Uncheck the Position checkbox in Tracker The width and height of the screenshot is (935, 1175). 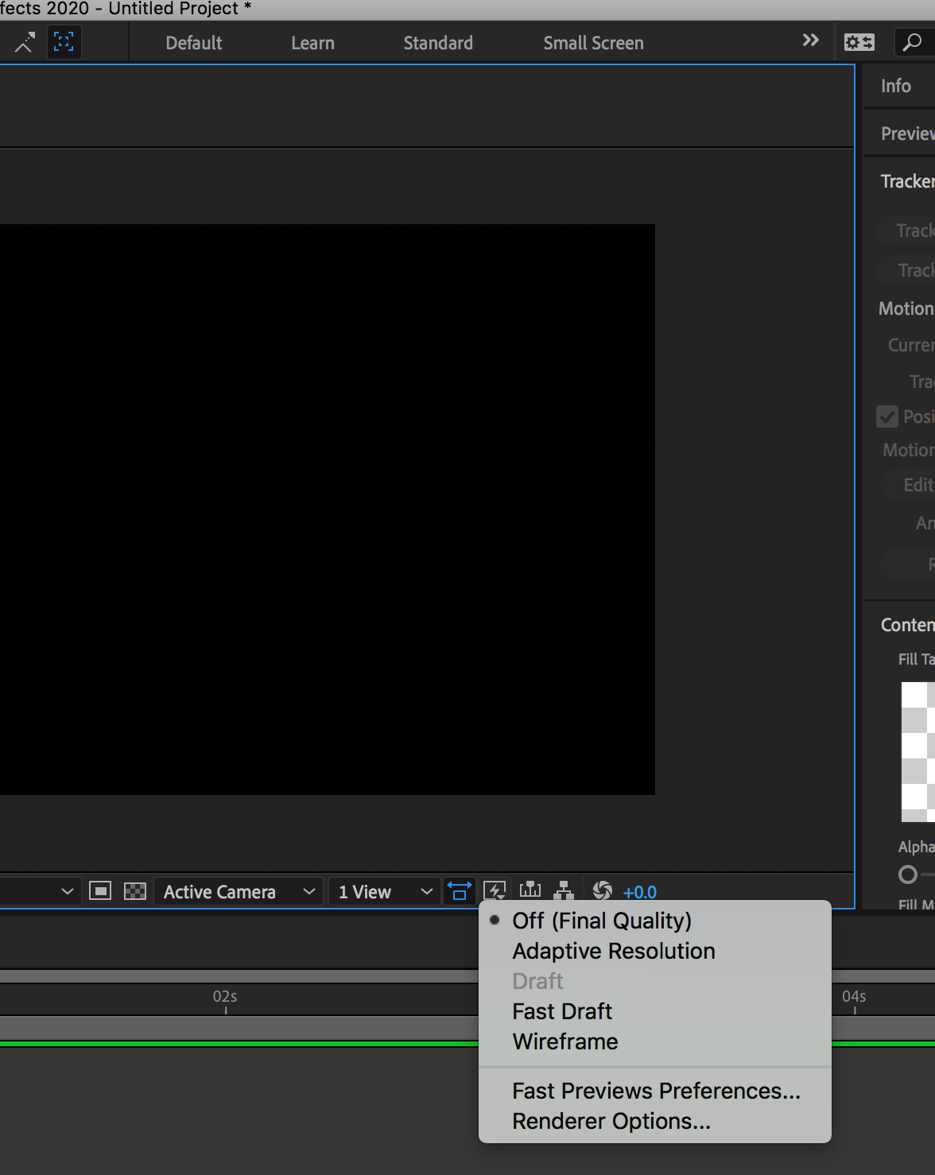tap(887, 417)
